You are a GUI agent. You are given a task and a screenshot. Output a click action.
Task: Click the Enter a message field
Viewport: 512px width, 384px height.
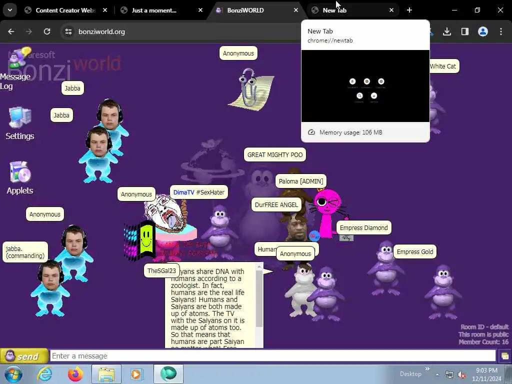click(273, 356)
